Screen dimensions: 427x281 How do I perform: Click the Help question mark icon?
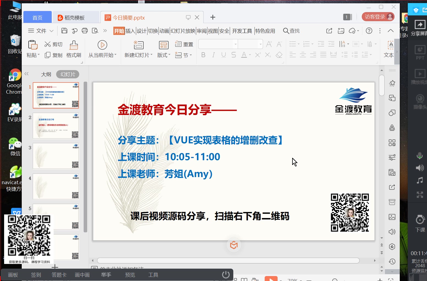click(x=369, y=31)
